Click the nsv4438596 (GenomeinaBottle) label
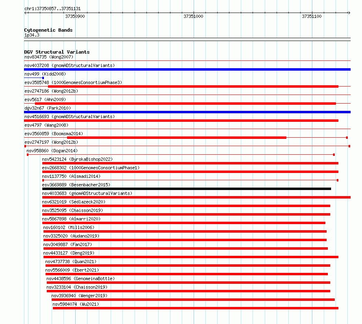Screen dimensions: 362x324 click(x=81, y=279)
